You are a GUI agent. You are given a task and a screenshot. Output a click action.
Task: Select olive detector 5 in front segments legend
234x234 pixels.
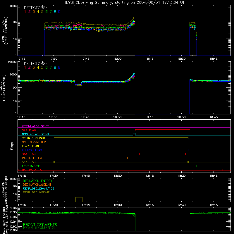point(42,12)
